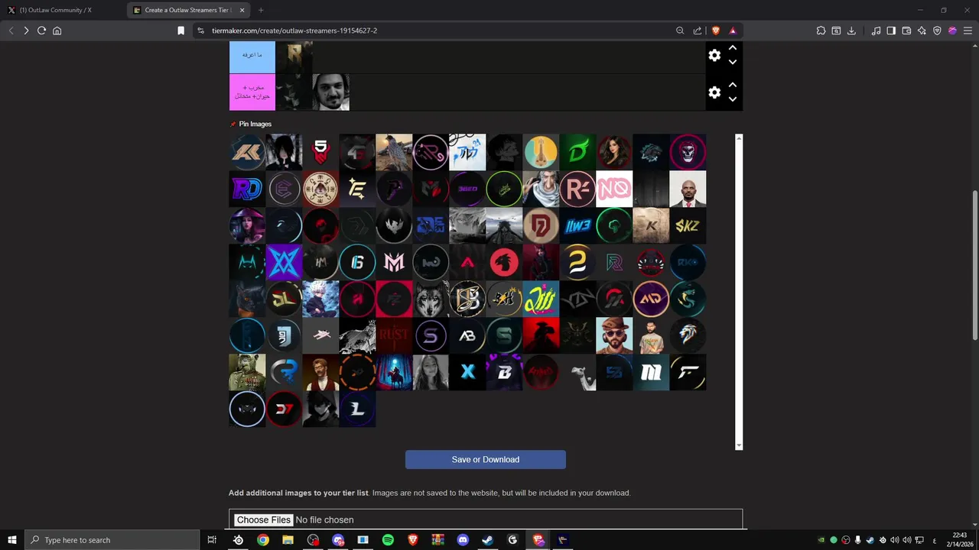This screenshot has width=979, height=550.
Task: Move the blue tier row up
Action: coord(733,48)
